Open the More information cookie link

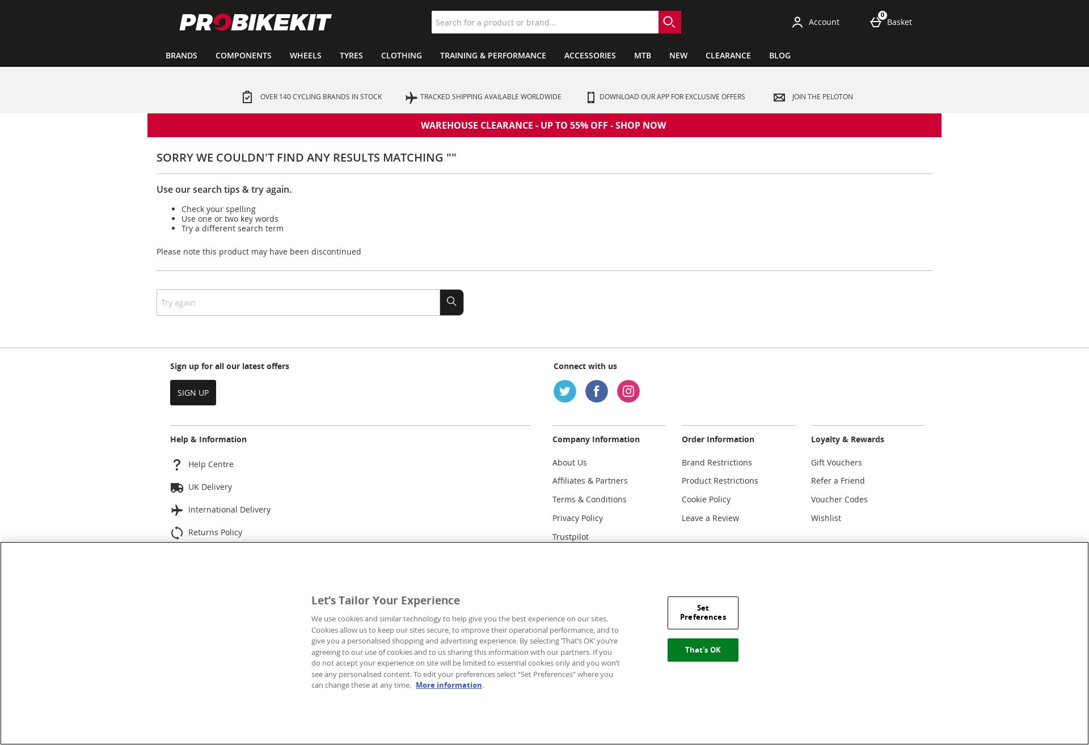point(449,685)
